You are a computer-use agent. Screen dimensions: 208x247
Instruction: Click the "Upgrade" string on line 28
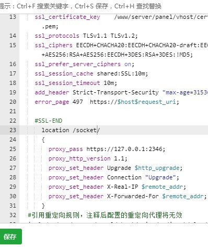(x=160, y=177)
